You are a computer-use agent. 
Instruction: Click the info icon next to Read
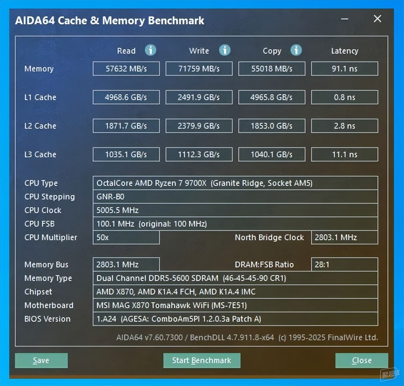point(151,50)
